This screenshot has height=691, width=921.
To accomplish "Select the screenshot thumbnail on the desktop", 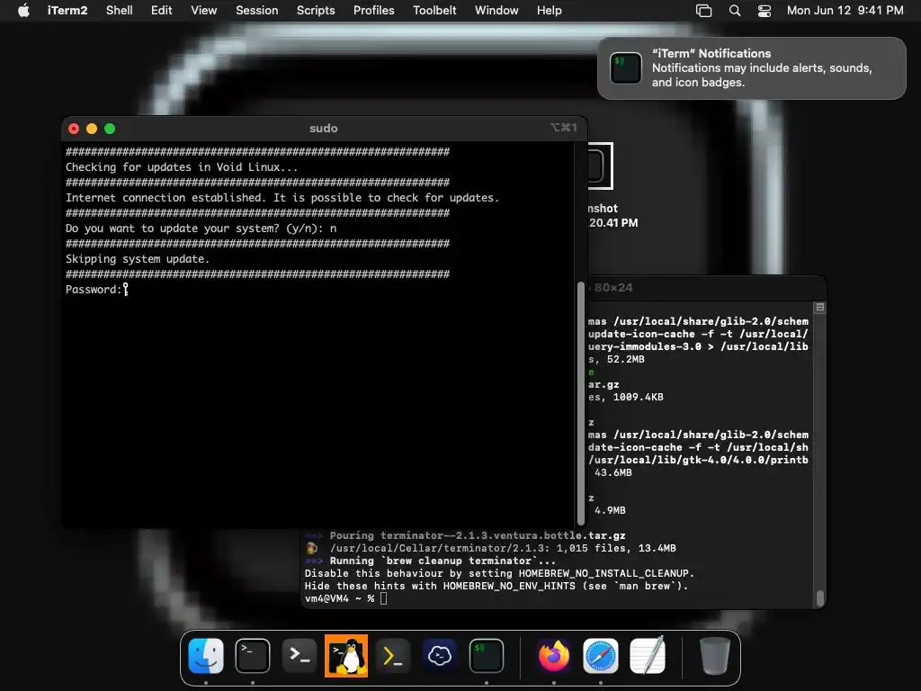I will click(600, 166).
